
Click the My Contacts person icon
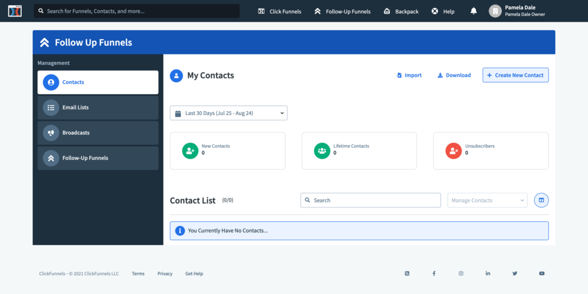tap(176, 76)
